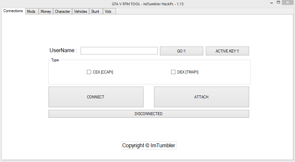Switch to the Connections tab

tap(13, 11)
